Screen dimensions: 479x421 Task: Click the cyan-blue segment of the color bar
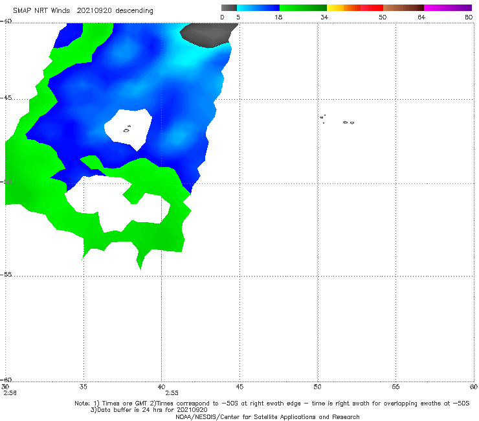pos(258,8)
